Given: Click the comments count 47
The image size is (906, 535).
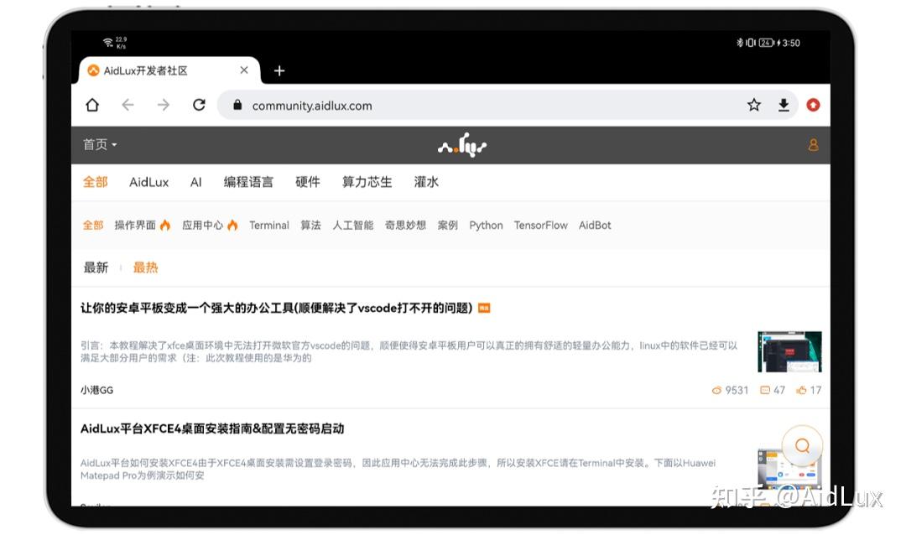Looking at the screenshot, I should click(x=773, y=391).
